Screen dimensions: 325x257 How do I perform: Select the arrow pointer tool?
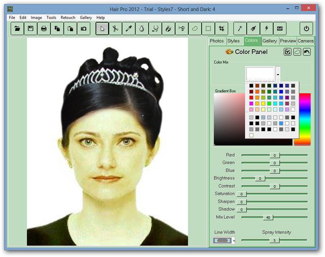click(102, 29)
